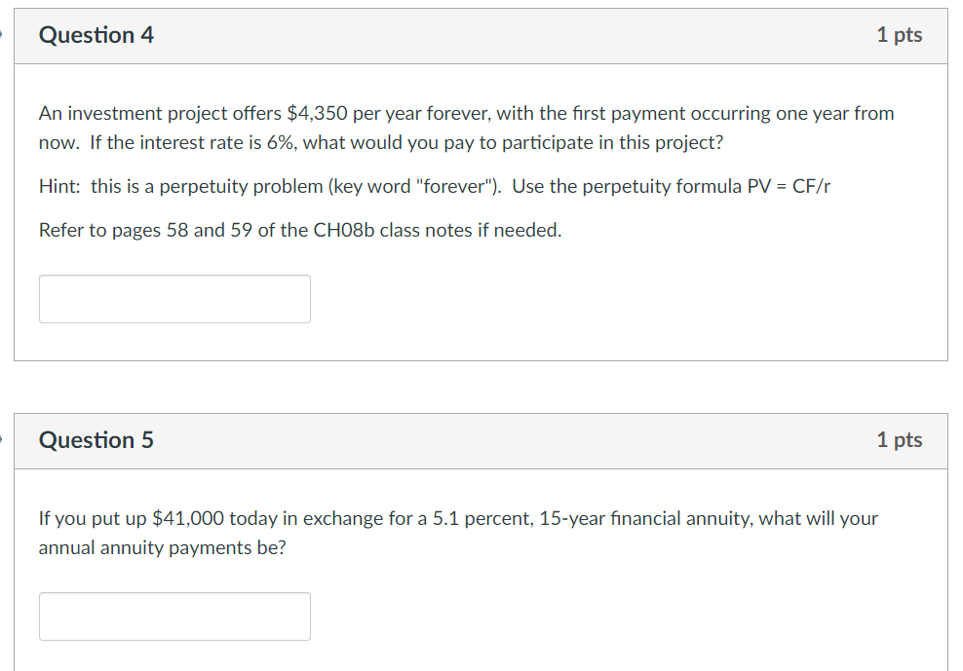Focus the Question 5 answer text field
963x671 pixels.
click(174, 616)
